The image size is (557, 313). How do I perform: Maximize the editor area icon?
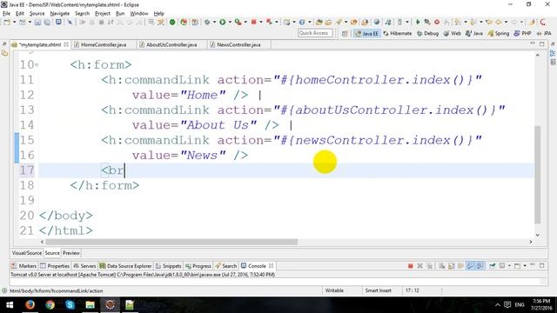click(x=541, y=44)
